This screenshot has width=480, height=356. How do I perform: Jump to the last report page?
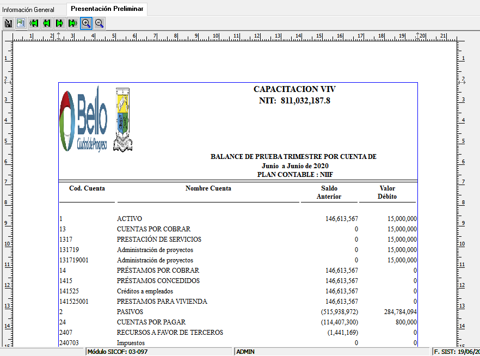[x=73, y=23]
